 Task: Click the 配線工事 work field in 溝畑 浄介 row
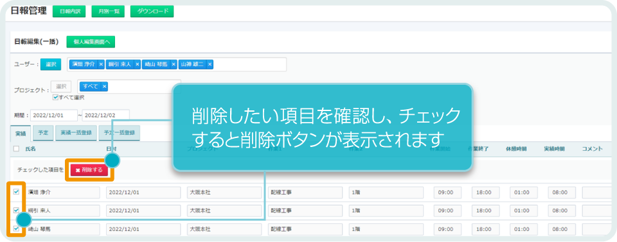(305, 193)
